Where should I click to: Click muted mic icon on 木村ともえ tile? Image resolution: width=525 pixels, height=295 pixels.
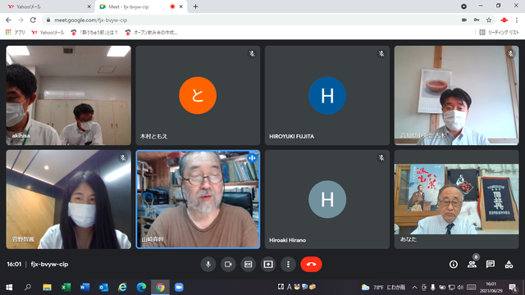coord(252,54)
